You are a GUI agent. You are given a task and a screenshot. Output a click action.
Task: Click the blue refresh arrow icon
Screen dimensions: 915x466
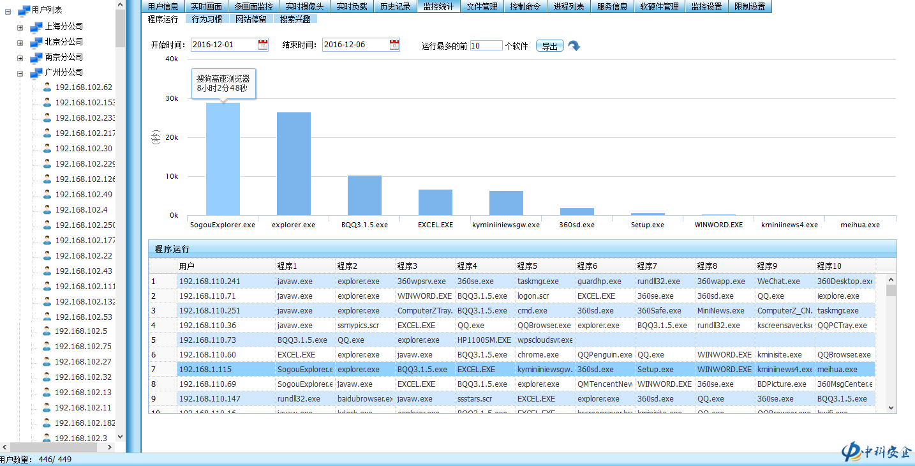(574, 46)
